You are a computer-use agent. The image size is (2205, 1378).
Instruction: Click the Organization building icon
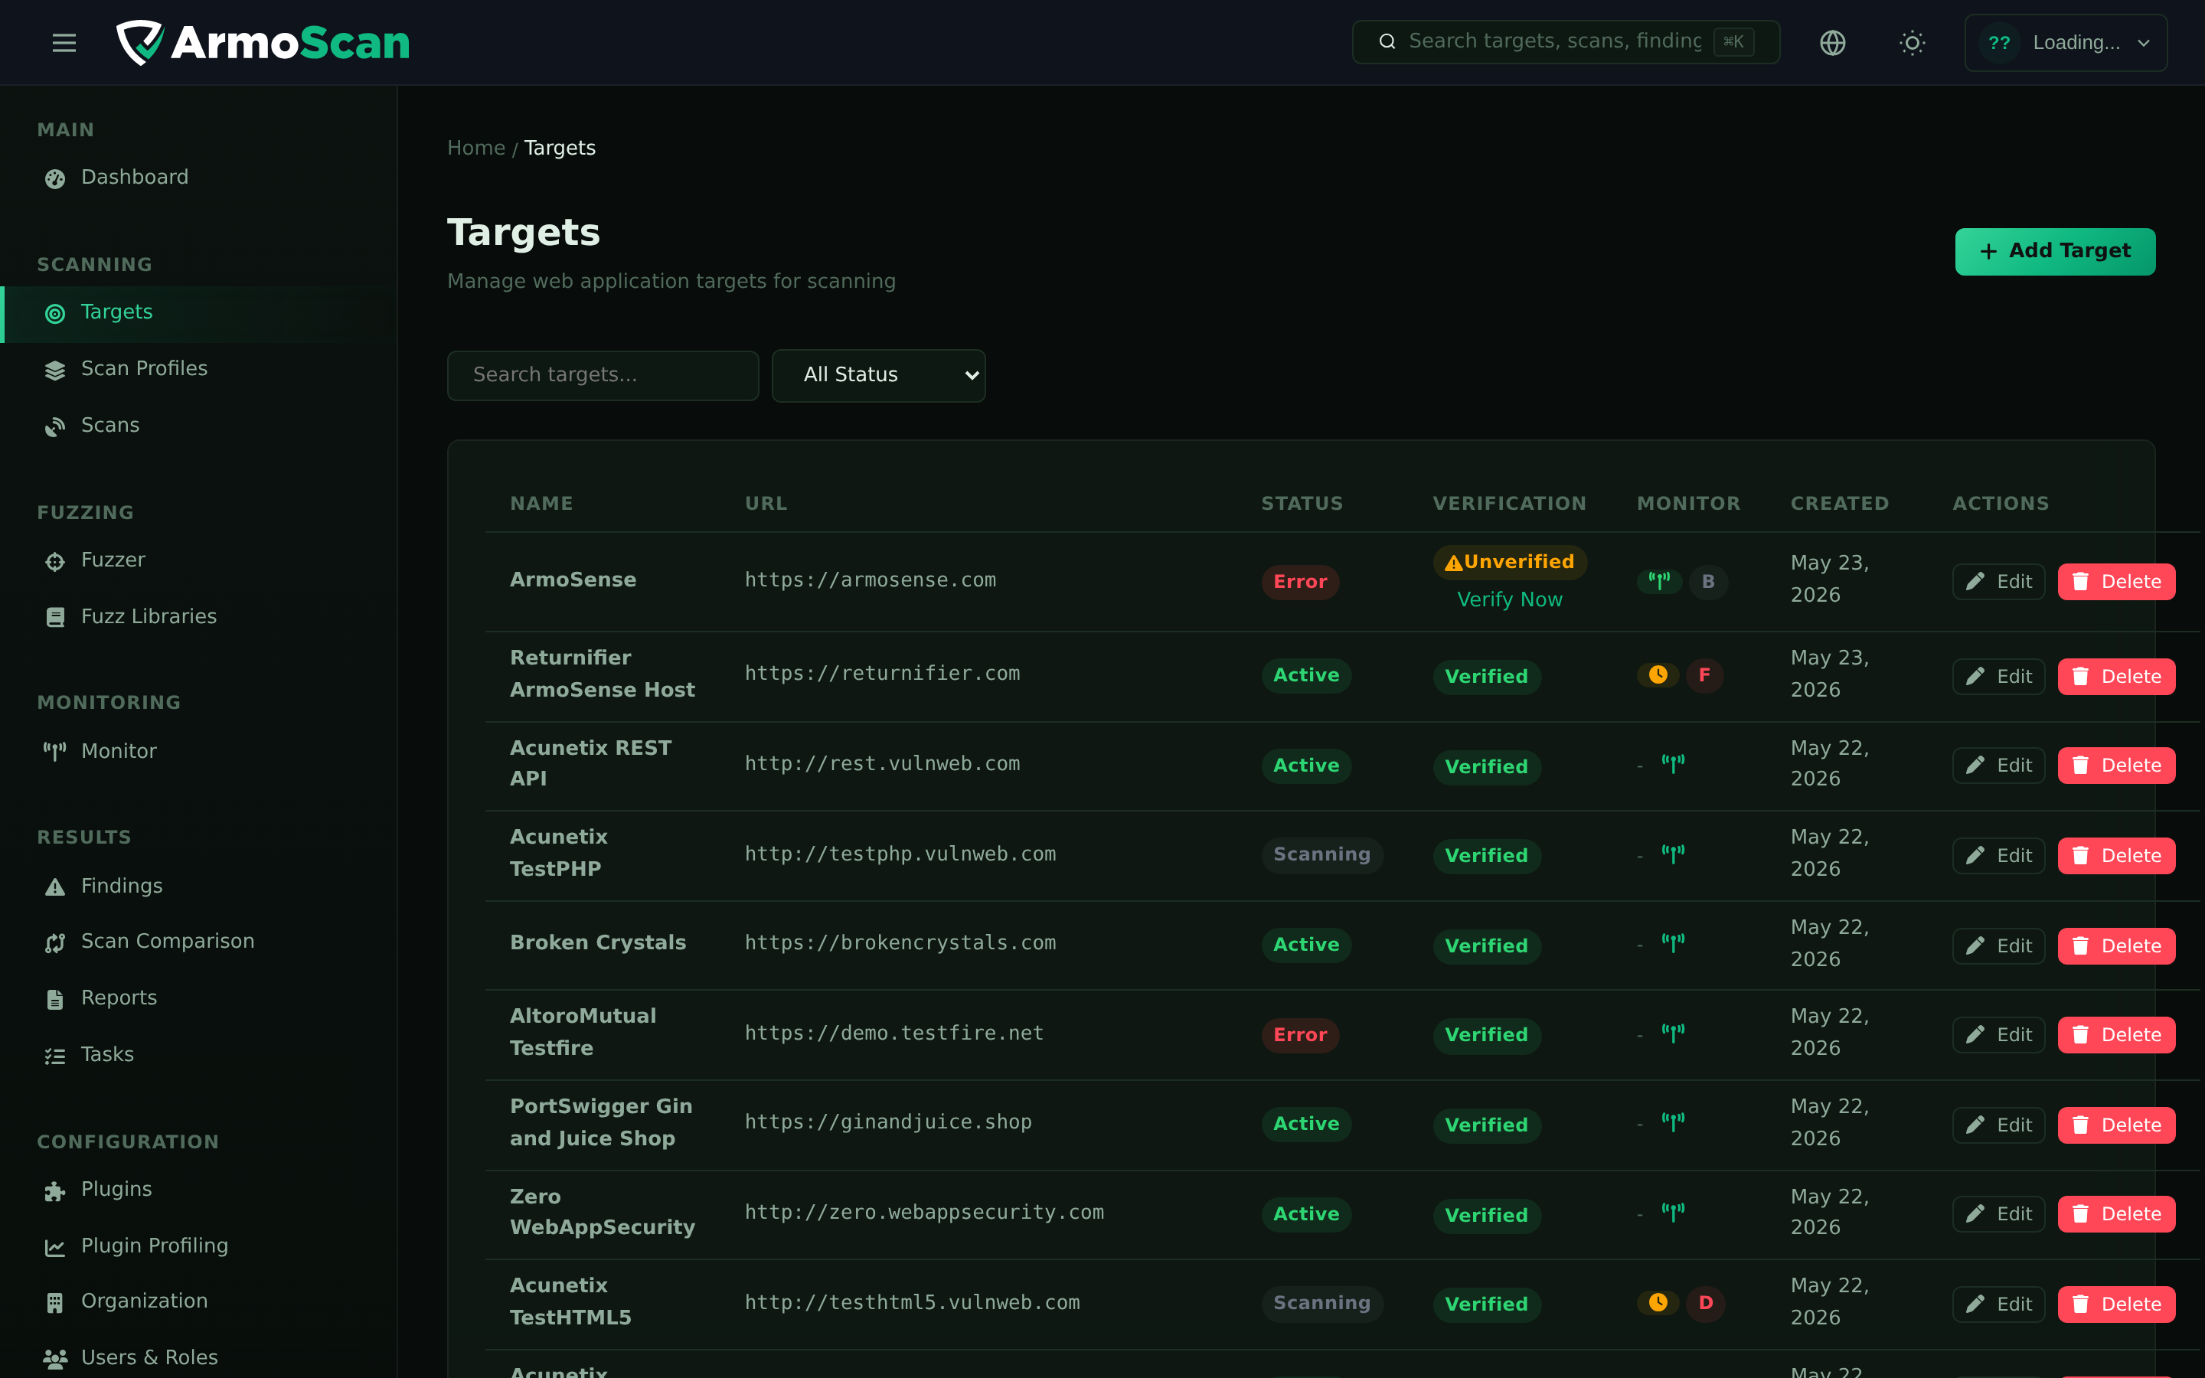[x=54, y=1302]
